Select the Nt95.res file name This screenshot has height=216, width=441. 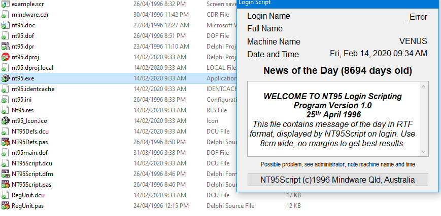[23, 110]
